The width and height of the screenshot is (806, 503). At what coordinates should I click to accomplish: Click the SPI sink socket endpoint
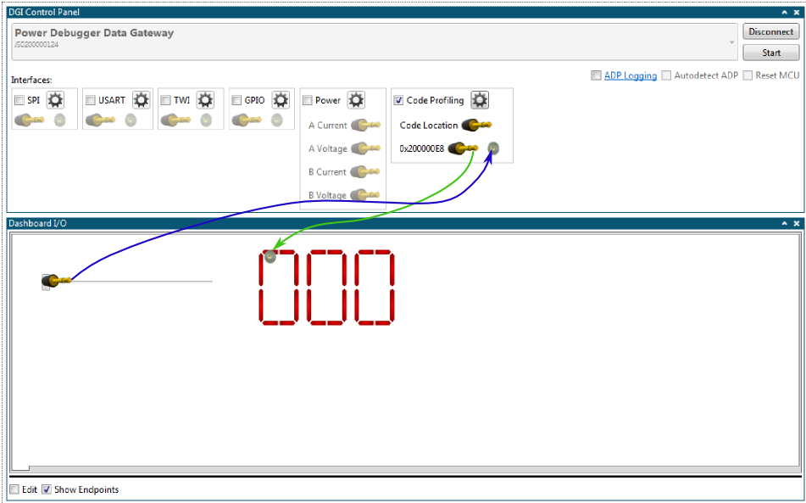(x=60, y=120)
